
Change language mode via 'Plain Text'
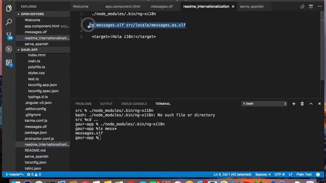304,174
